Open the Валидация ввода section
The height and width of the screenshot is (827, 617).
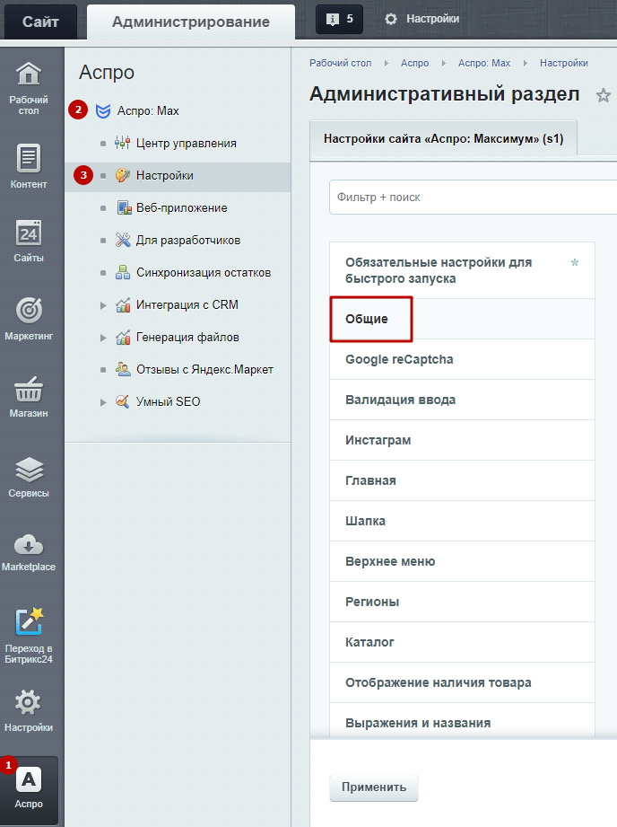462,400
